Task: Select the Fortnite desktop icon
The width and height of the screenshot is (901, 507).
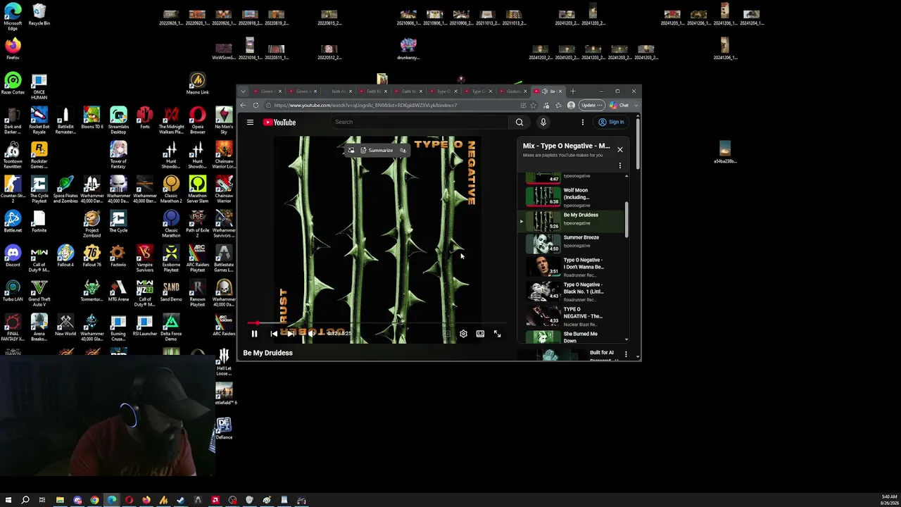Action: [x=39, y=221]
